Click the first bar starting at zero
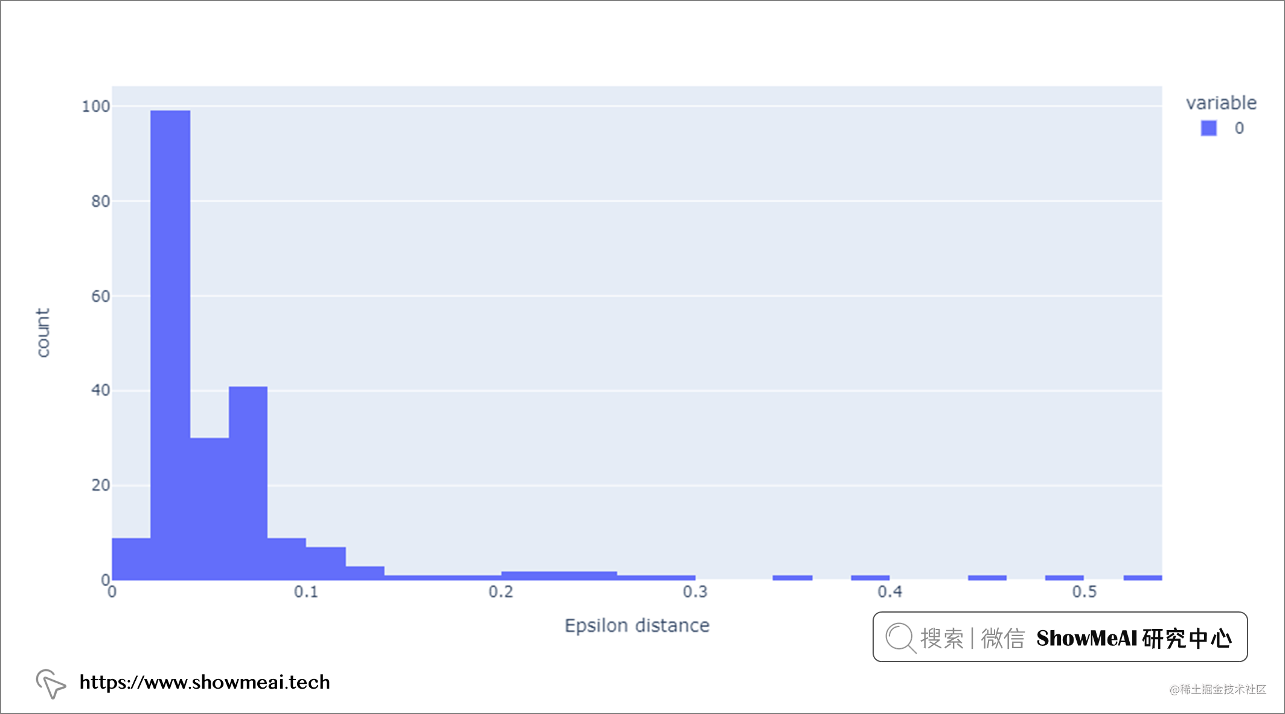This screenshot has width=1285, height=714. pyautogui.click(x=131, y=558)
